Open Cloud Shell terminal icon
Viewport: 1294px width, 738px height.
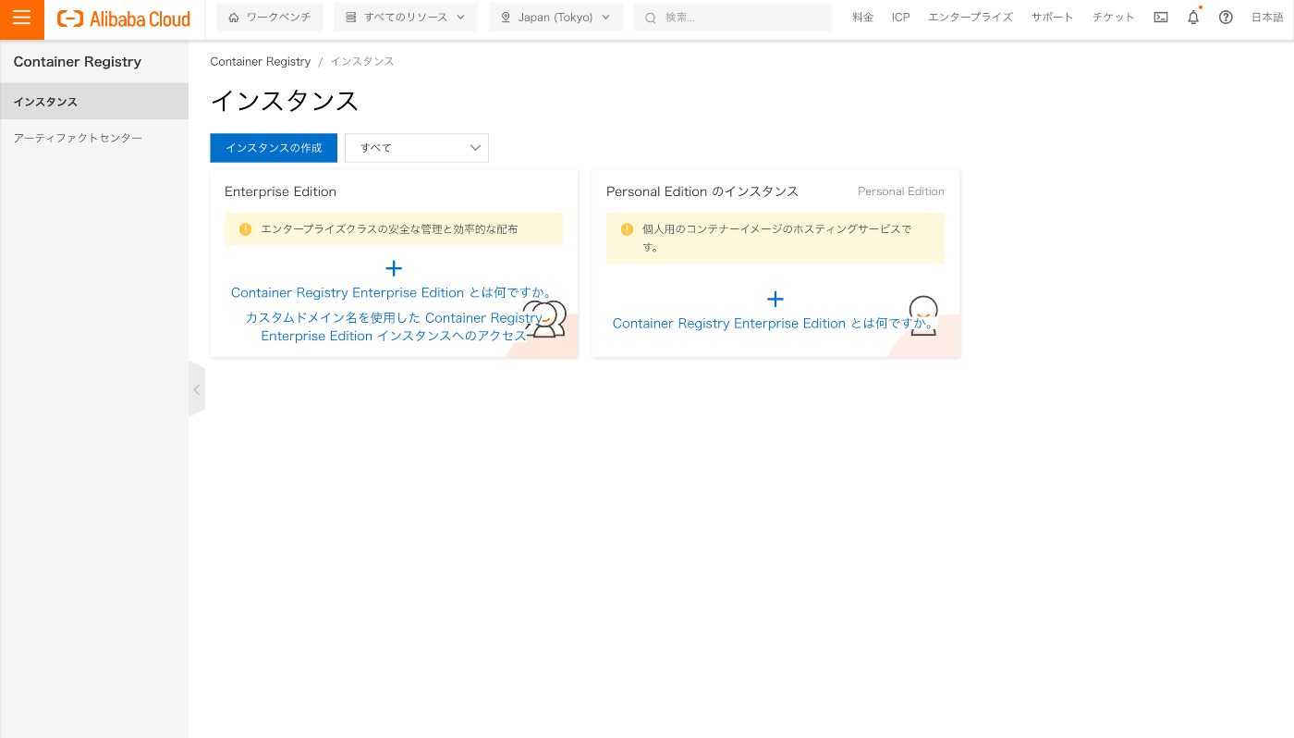tap(1161, 18)
